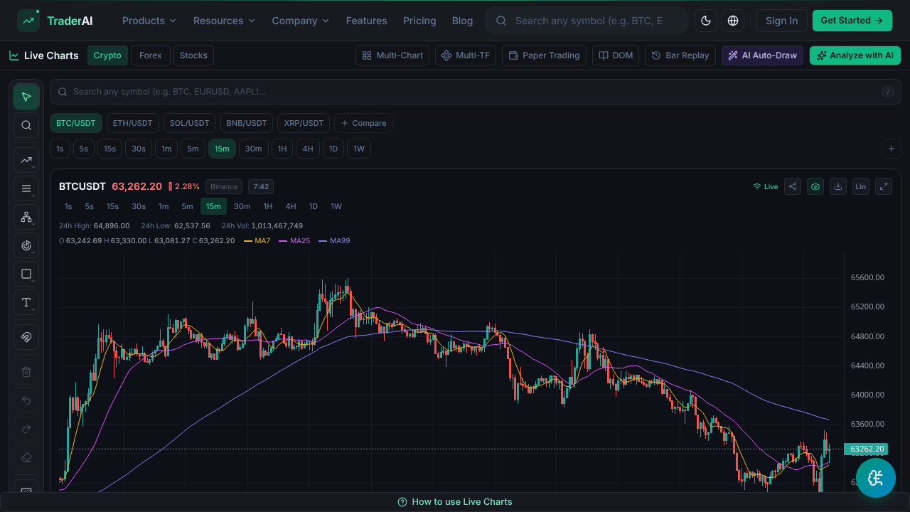
Task: Open the hierarchy pattern tool group
Action: pos(26,217)
